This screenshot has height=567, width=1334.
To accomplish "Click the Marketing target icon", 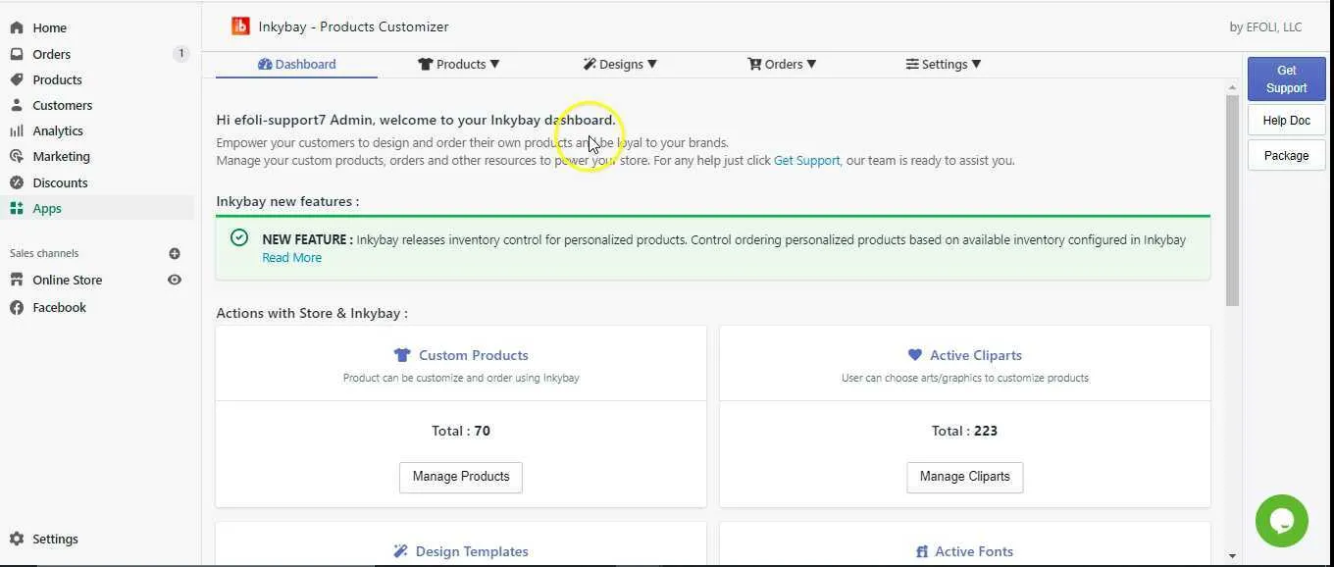I will click(17, 156).
